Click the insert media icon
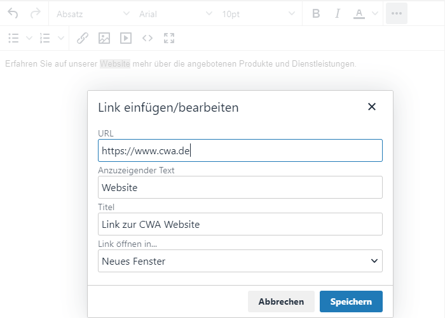The height and width of the screenshot is (318, 445). pos(126,38)
